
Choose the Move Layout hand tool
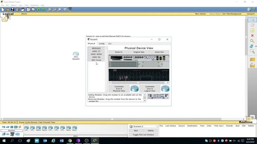coord(252,25)
